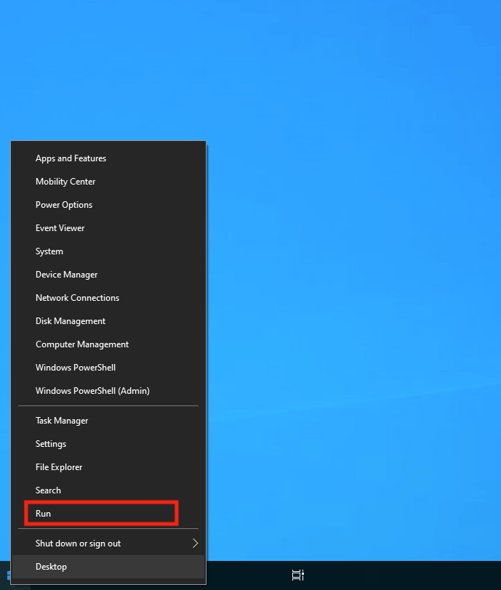This screenshot has height=590, width=501.
Task: Open the System entry
Action: 108,251
